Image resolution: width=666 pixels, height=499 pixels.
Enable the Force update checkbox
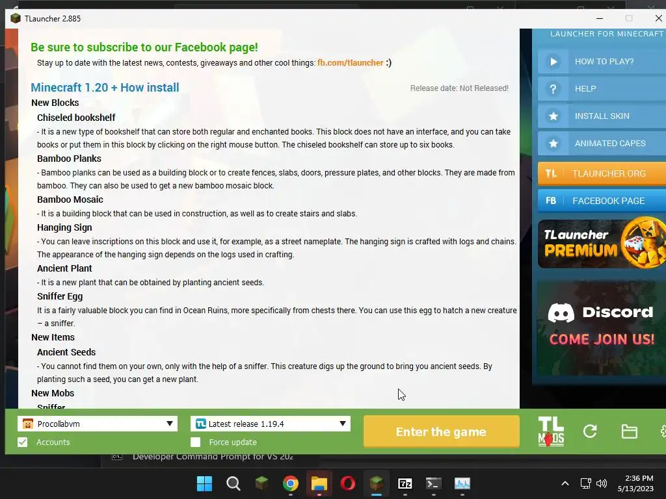point(195,442)
